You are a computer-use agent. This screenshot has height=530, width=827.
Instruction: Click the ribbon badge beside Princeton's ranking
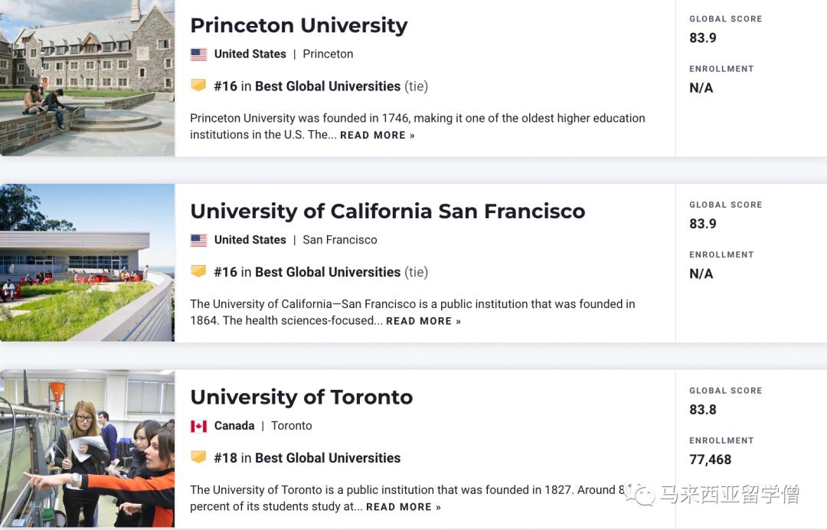(x=199, y=86)
